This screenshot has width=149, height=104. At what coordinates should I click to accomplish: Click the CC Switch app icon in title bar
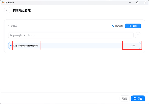3,3
